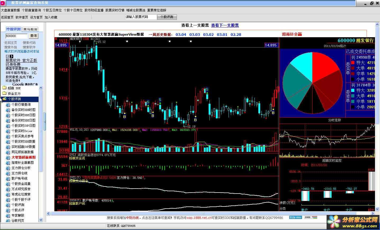Click 每次打开浏览器访问本站 link

pyautogui.click(x=22, y=51)
